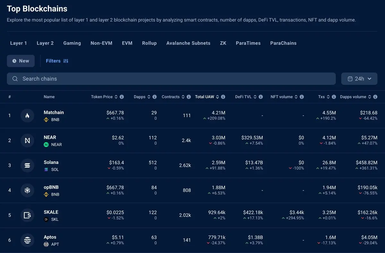Open the NEAR chain page
The height and width of the screenshot is (253, 385).
click(x=50, y=137)
